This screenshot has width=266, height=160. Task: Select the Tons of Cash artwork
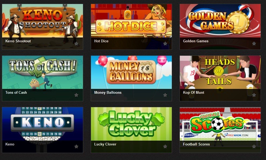pos(43,72)
